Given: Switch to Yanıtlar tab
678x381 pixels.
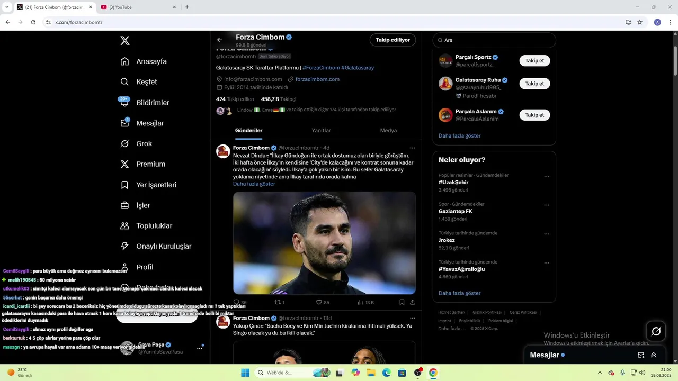Looking at the screenshot, I should click(321, 131).
